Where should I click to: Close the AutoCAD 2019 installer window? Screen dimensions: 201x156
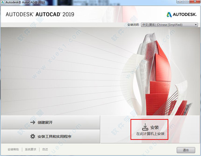click(195, 2)
